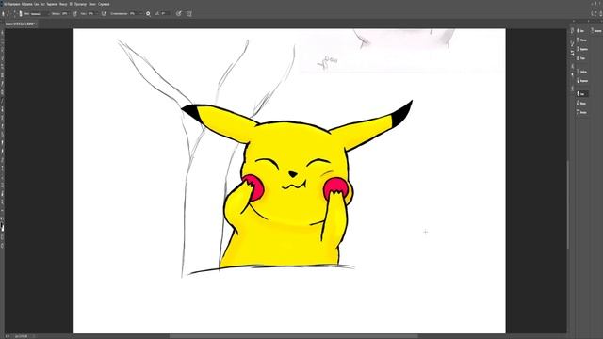Open the highlighted Слои (Layers) panel
Viewport: 603px width, 339px height.
pos(582,94)
